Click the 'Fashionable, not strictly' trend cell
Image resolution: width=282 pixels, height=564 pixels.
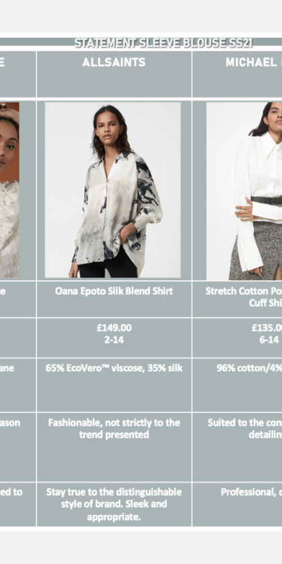point(114,447)
